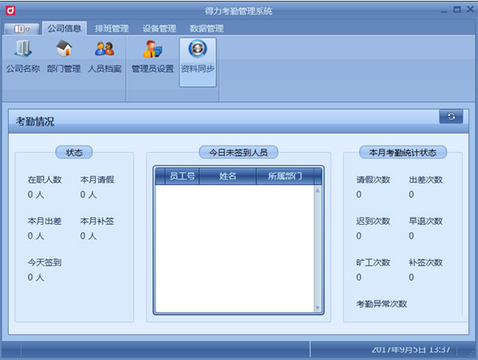Open the 公司名称 company name icon
Image resolution: width=478 pixels, height=360 pixels.
pyautogui.click(x=23, y=57)
